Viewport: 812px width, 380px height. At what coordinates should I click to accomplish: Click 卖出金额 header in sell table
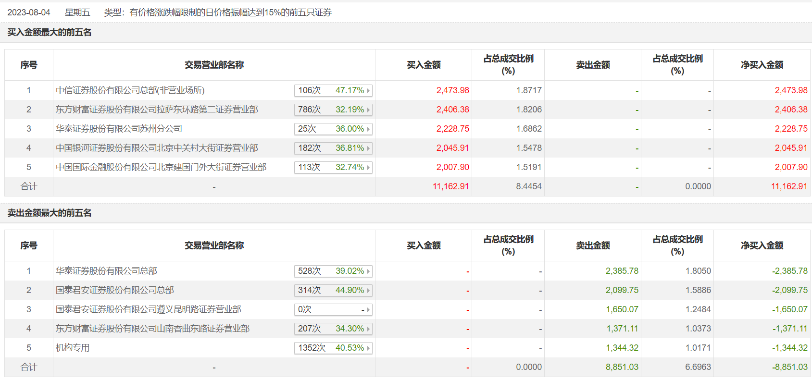tap(593, 245)
